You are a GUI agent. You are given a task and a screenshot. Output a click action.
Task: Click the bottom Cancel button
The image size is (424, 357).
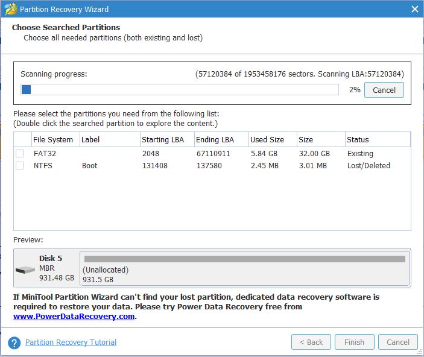(x=398, y=342)
